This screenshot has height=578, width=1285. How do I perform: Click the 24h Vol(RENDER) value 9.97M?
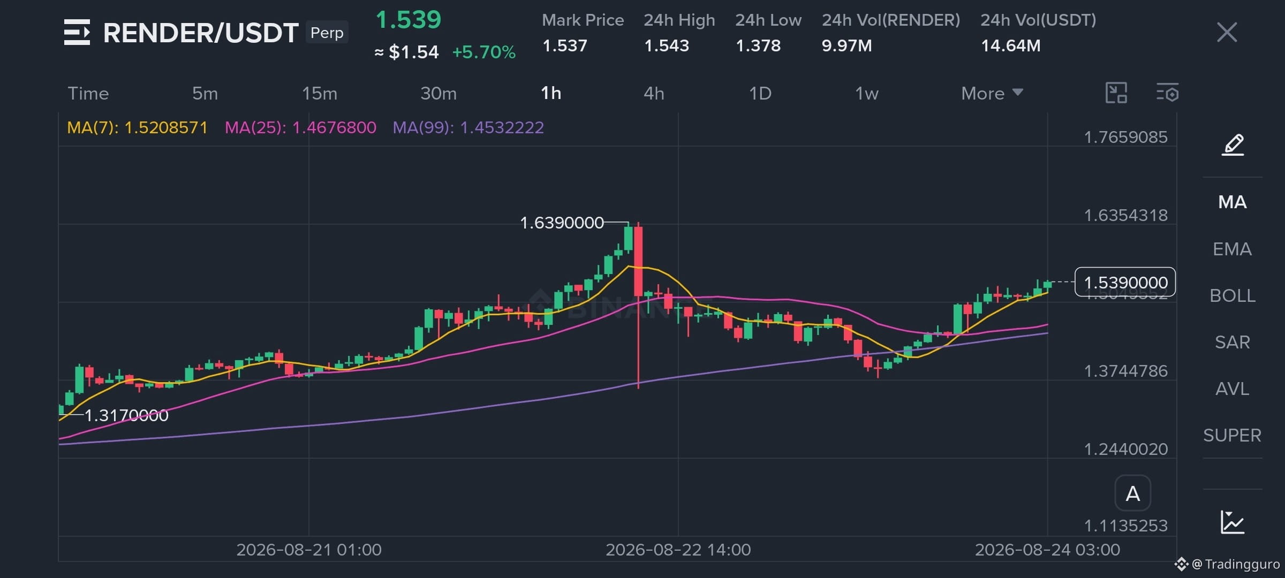[x=847, y=45]
